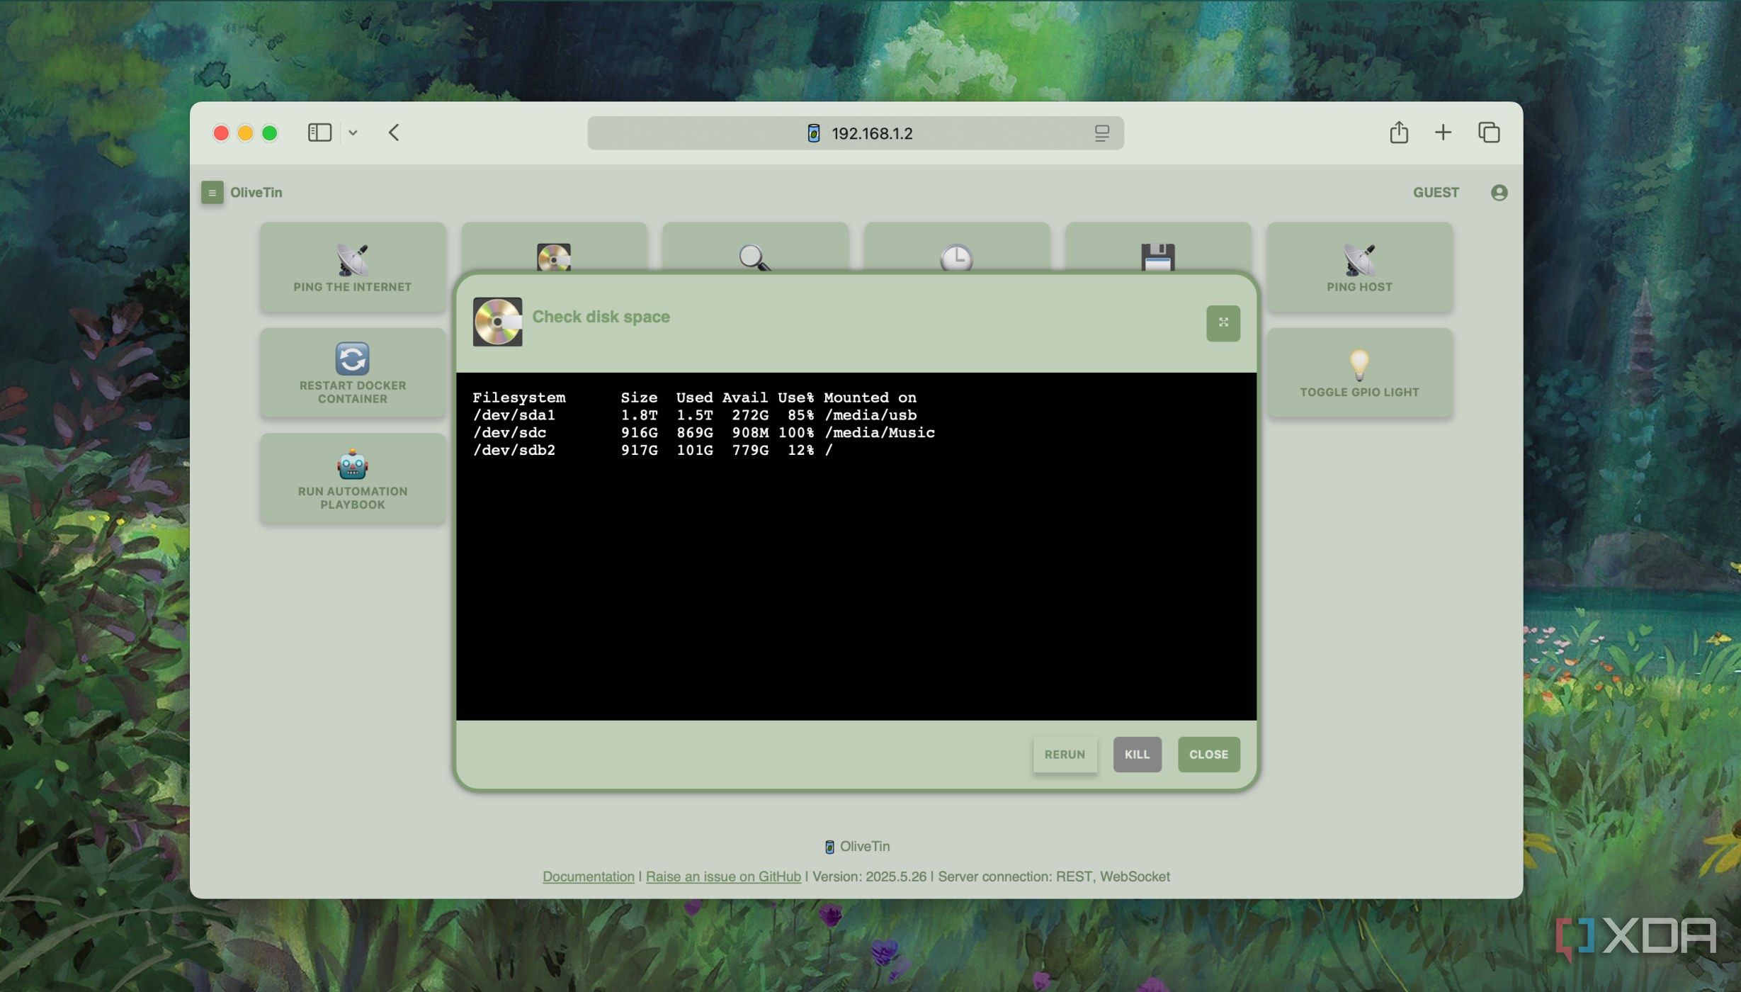The image size is (1741, 992).
Task: Launch the Run Automation Playbook action
Action: pyautogui.click(x=352, y=478)
